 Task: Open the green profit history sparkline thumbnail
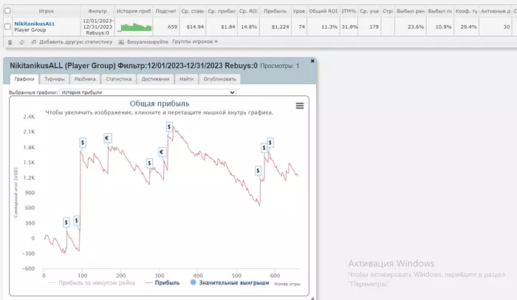click(134, 27)
